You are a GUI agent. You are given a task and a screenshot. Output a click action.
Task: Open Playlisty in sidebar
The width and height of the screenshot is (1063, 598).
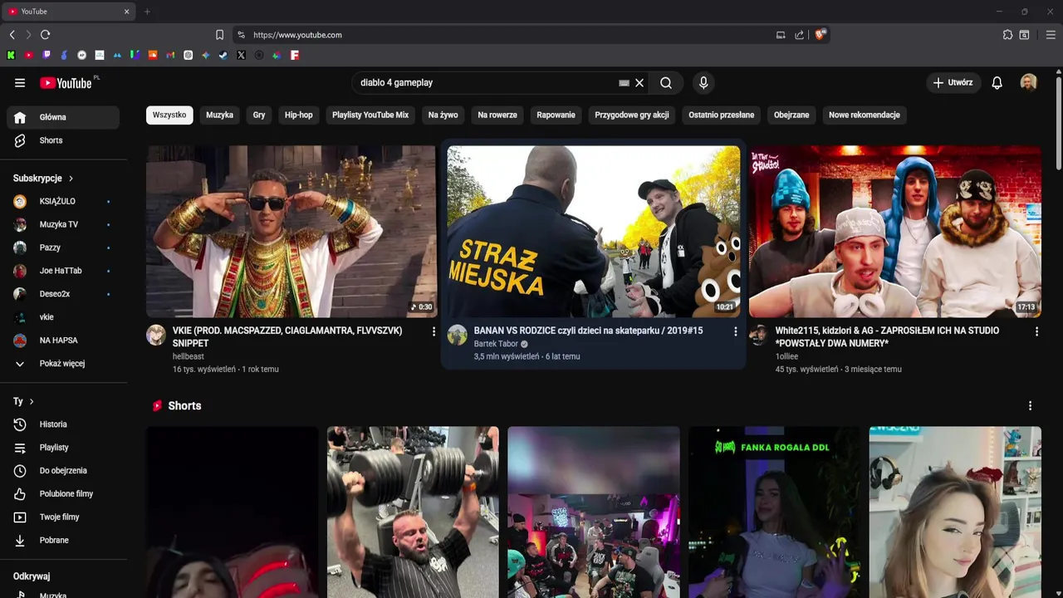pos(63,448)
